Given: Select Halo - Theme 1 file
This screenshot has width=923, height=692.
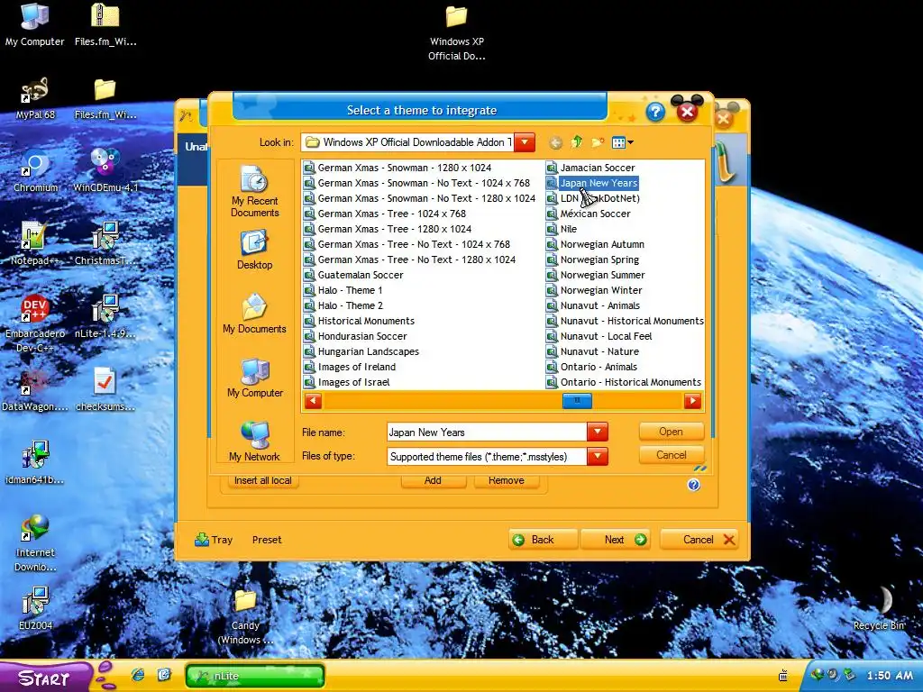Looking at the screenshot, I should (x=343, y=290).
